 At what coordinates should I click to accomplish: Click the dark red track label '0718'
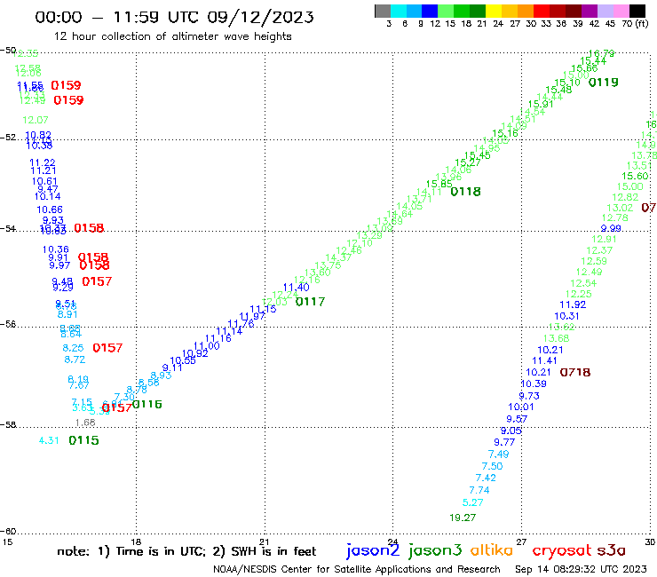[575, 372]
